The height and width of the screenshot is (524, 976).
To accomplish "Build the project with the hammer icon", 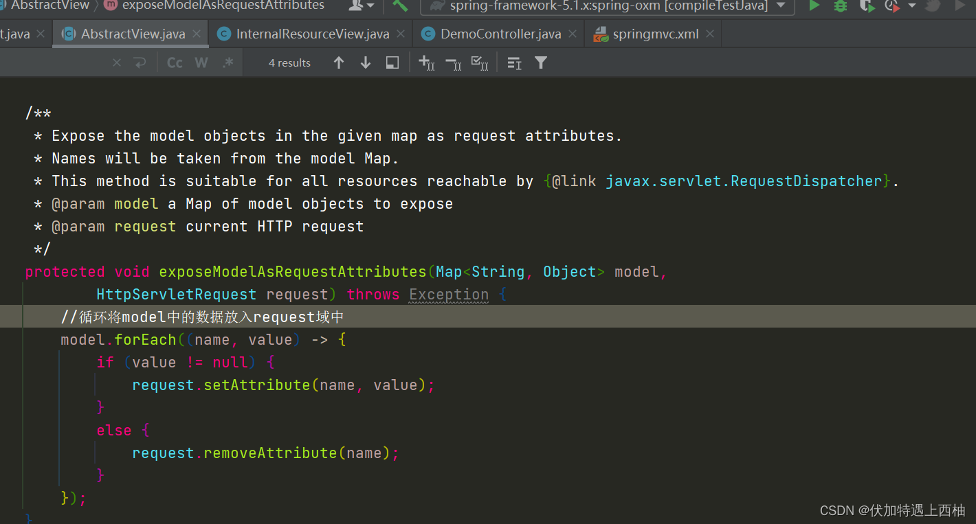I will pyautogui.click(x=400, y=5).
